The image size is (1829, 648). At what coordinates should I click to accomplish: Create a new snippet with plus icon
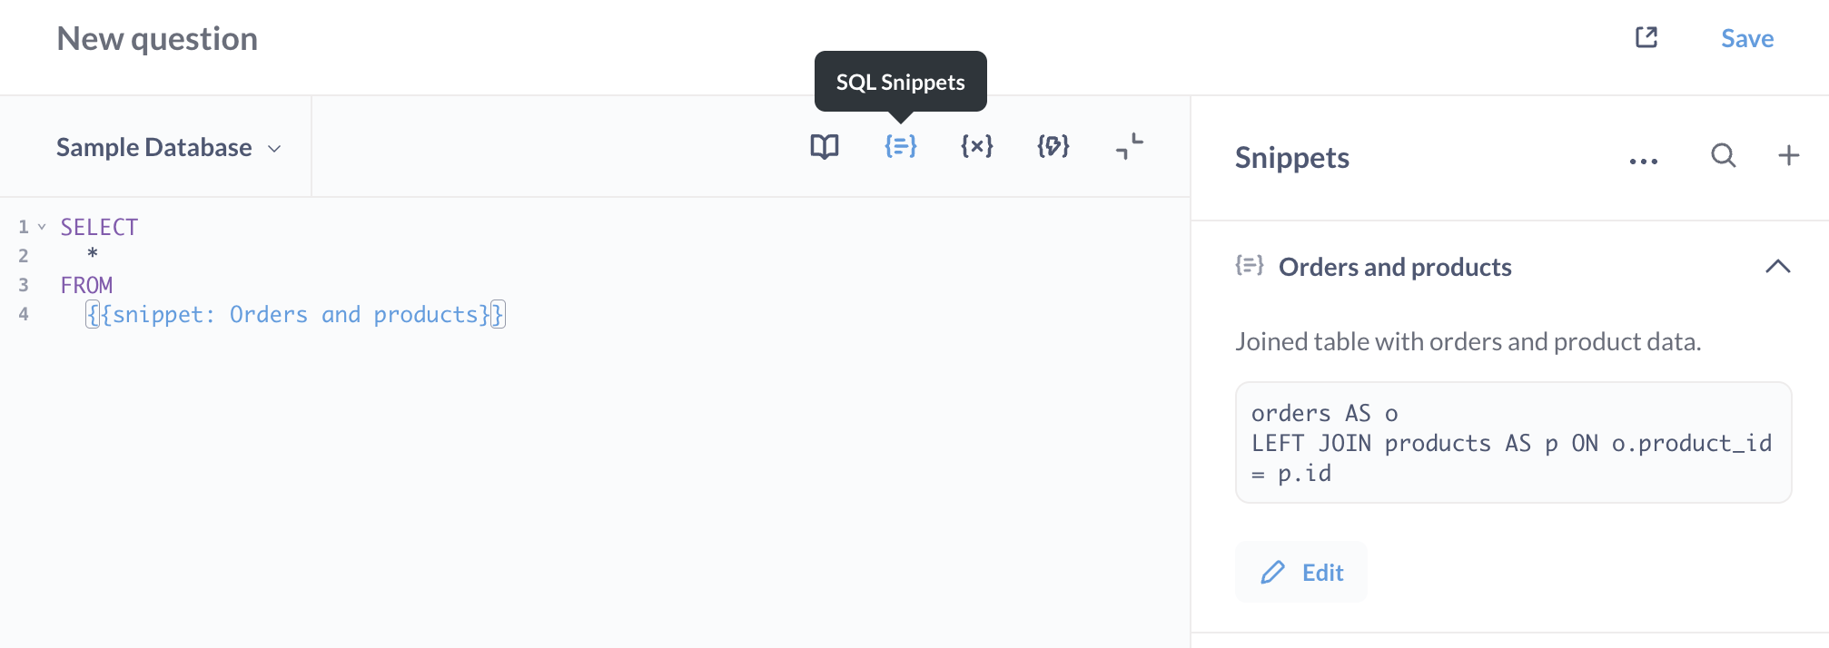tap(1787, 155)
